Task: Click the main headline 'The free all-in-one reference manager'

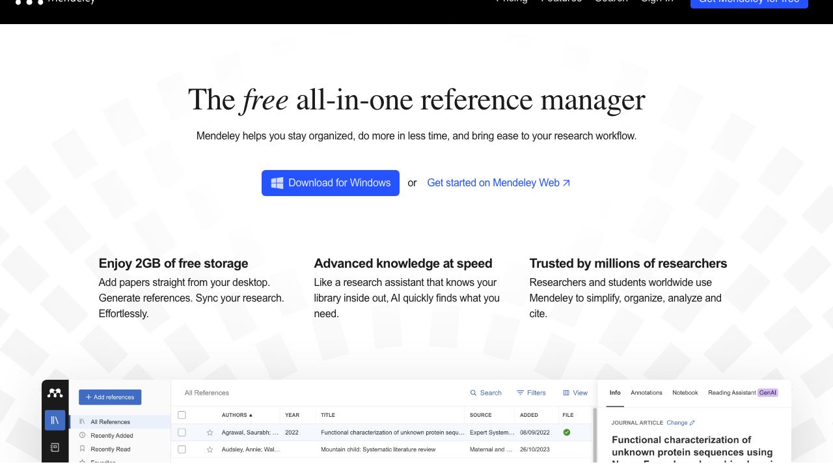Action: 416,100
